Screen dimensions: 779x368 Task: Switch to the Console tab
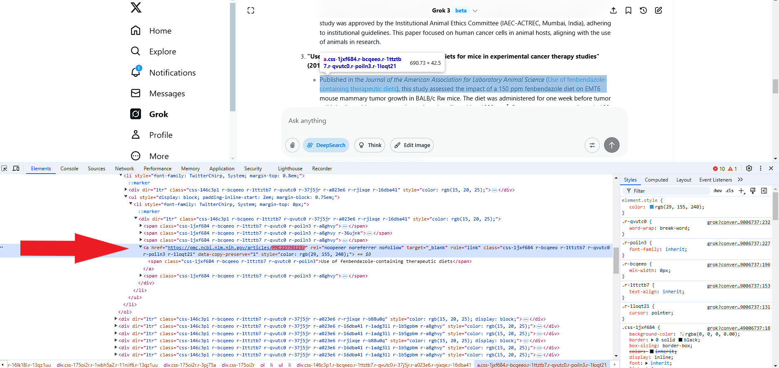pos(69,169)
